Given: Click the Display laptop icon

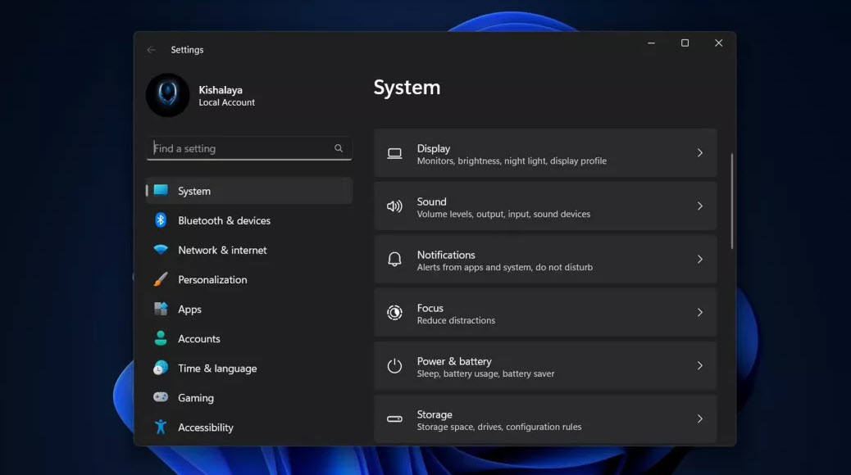Looking at the screenshot, I should pos(394,153).
